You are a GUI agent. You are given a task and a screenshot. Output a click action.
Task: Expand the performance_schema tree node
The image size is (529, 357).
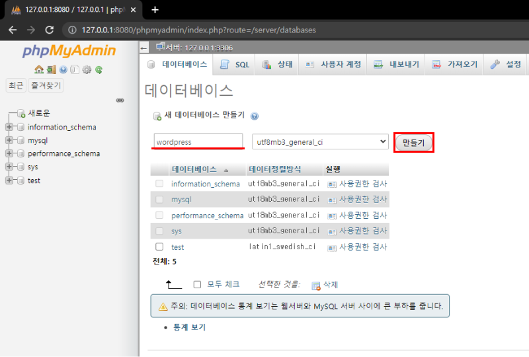click(x=9, y=153)
